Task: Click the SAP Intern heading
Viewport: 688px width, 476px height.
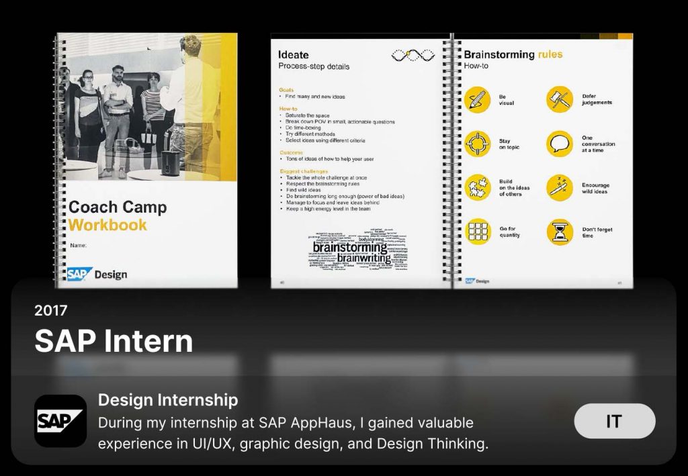Action: click(114, 341)
